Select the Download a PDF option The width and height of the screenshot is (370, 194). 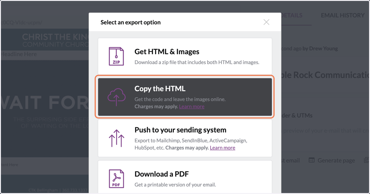[x=185, y=177]
